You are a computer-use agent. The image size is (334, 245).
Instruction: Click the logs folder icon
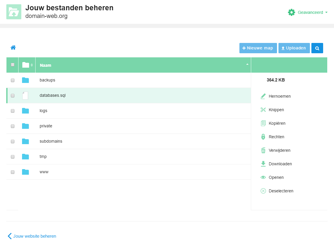coord(25,111)
